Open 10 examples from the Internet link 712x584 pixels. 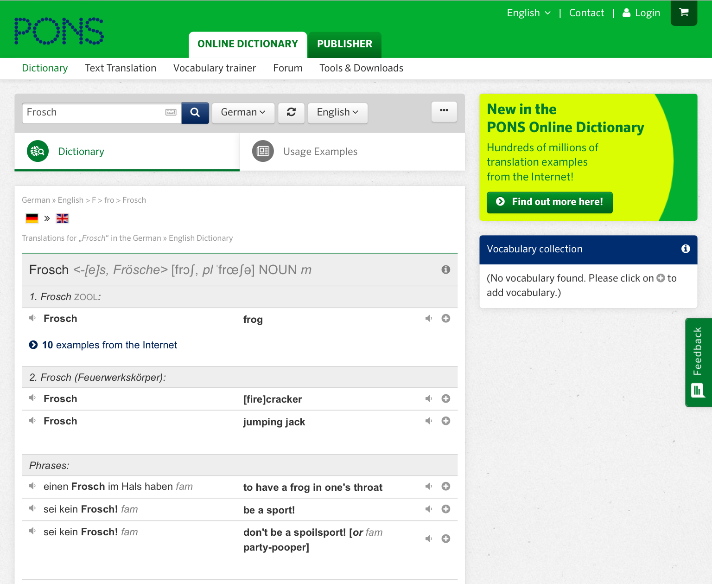(109, 345)
